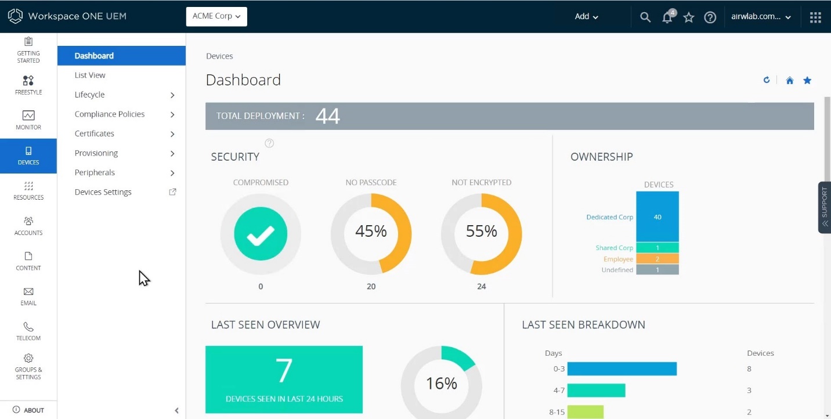
Task: Open the app grid launcher
Action: pos(815,17)
